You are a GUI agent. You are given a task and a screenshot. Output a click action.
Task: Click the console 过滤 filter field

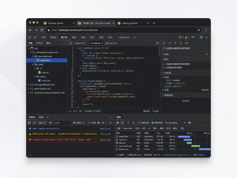point(63,123)
